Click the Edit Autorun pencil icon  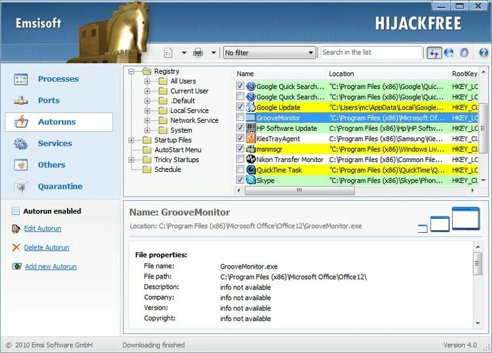(x=16, y=229)
